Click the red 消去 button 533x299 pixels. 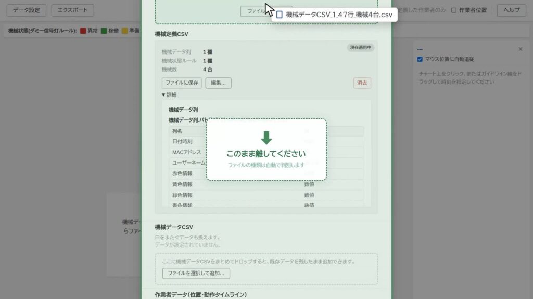coord(362,83)
